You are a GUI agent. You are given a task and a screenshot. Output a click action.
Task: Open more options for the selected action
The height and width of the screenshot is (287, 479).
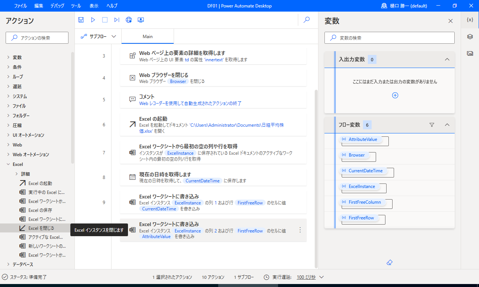coord(300,230)
